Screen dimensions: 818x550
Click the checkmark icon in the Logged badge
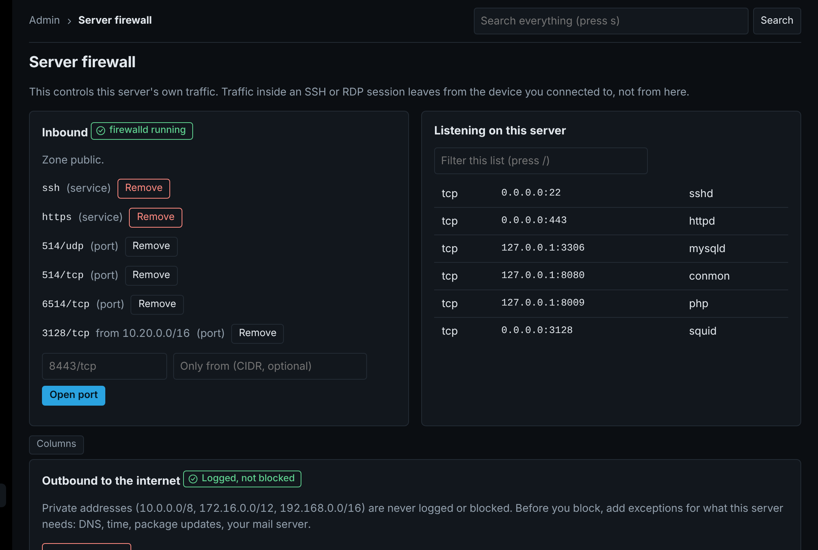click(x=193, y=479)
